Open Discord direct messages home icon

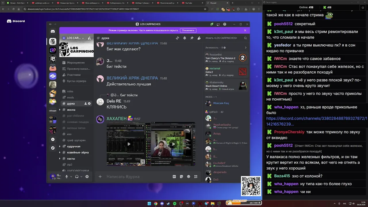click(x=53, y=31)
